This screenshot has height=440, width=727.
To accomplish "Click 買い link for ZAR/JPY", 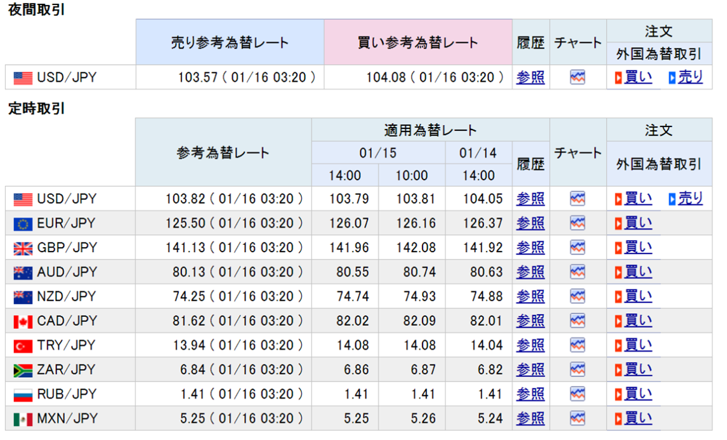I will (638, 370).
